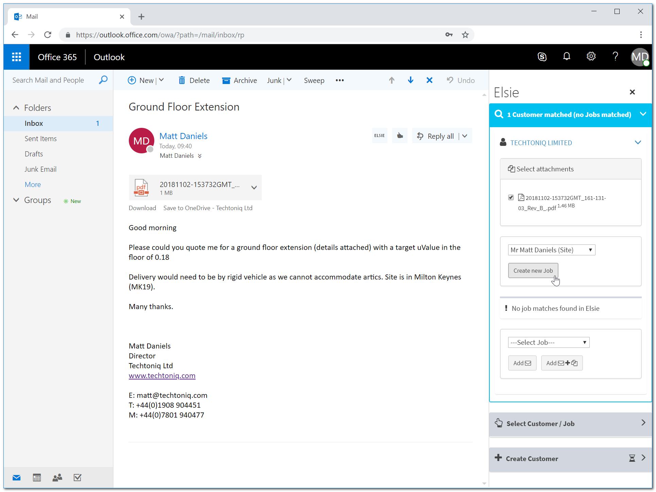Open the Mr Matt Daniels (Site) dropdown
This screenshot has height=492, width=656.
click(x=551, y=250)
